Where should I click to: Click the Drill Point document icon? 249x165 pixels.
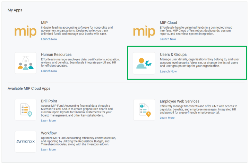(26, 110)
